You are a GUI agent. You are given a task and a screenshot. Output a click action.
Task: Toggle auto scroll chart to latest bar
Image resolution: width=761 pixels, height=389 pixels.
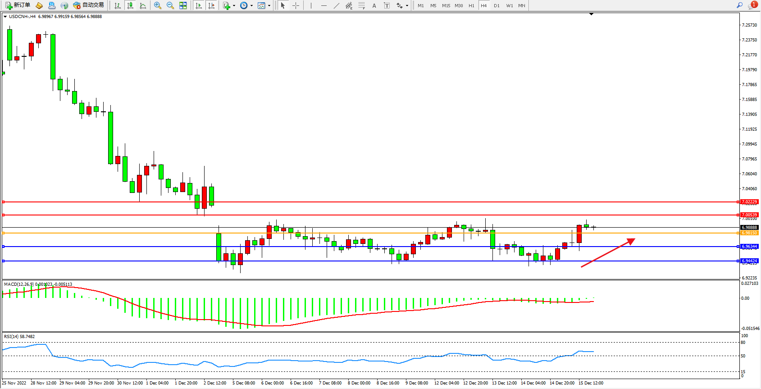199,5
